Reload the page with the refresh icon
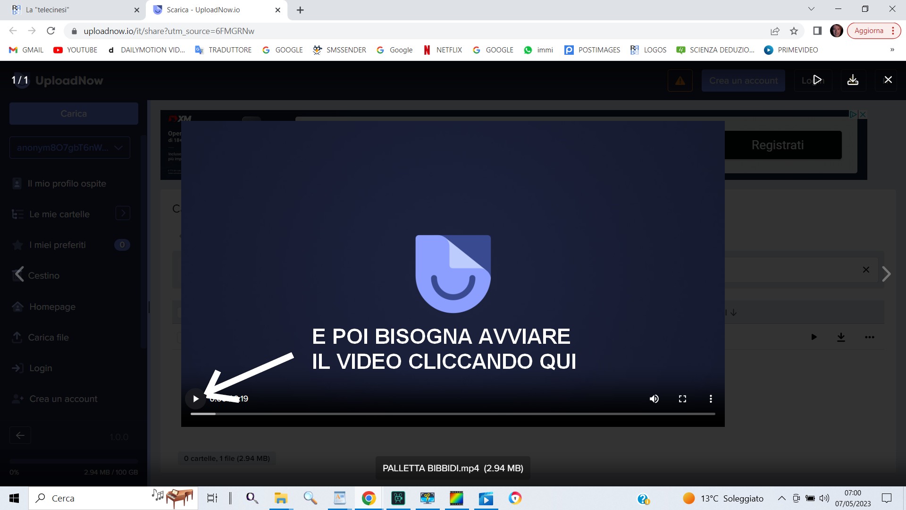906x510 pixels. [51, 31]
